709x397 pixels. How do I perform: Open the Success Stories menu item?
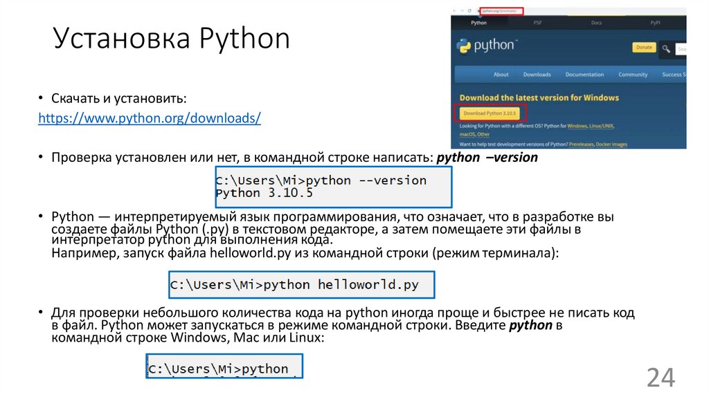[x=674, y=75]
